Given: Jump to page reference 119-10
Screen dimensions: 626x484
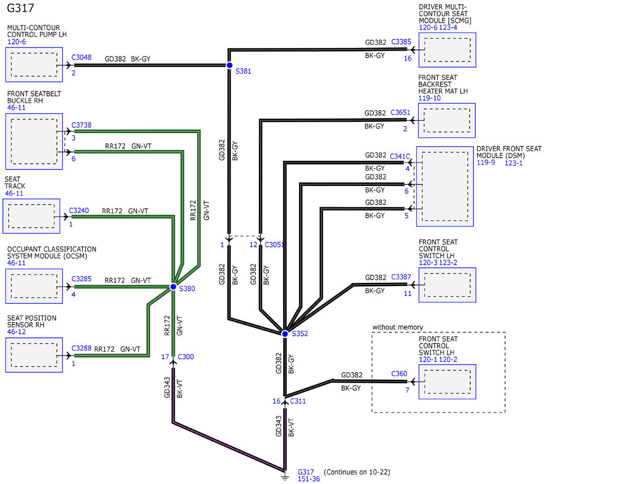Looking at the screenshot, I should [429, 98].
